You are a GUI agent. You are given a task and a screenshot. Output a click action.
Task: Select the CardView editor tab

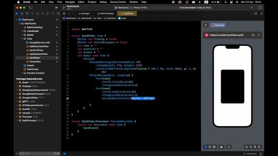[127, 13]
